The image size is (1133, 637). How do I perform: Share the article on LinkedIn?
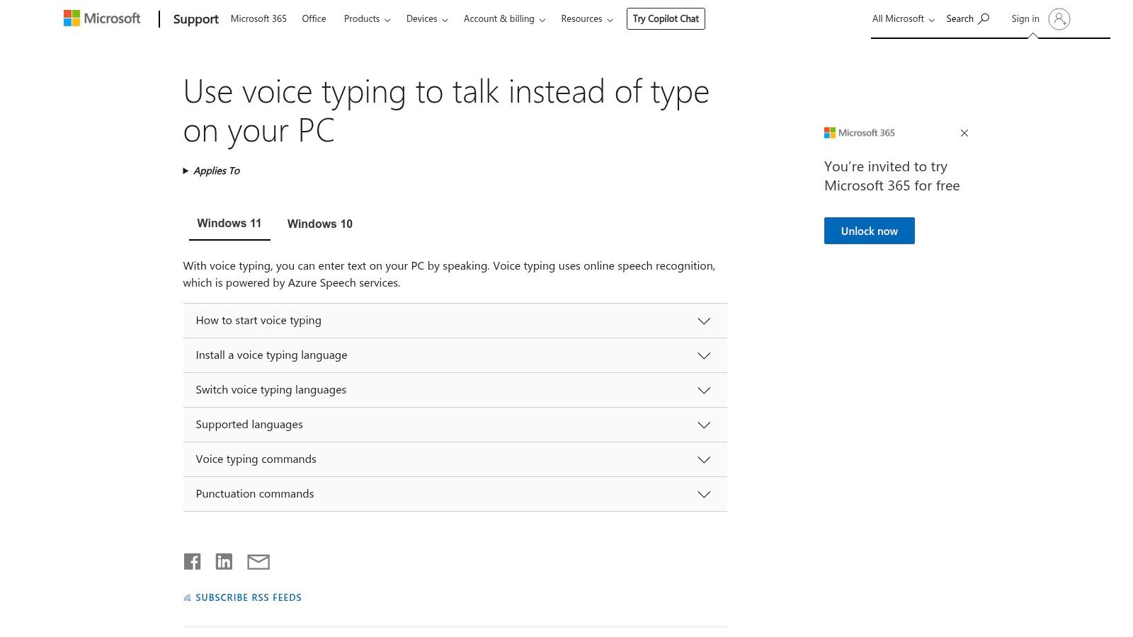pos(224,561)
